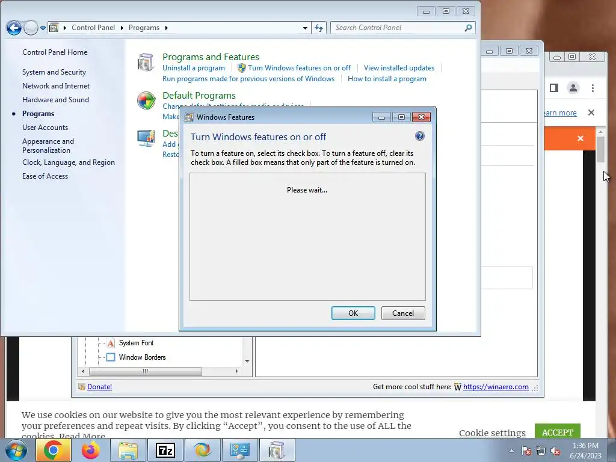Click the Control Panel address bar icon

click(x=54, y=28)
